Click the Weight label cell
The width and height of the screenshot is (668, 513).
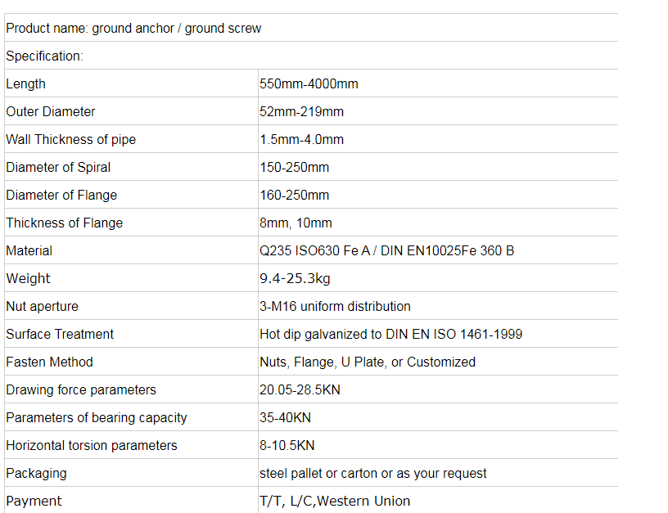pyautogui.click(x=29, y=279)
